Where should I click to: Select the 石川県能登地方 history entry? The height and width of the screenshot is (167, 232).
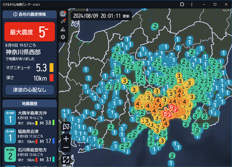tap(30, 155)
